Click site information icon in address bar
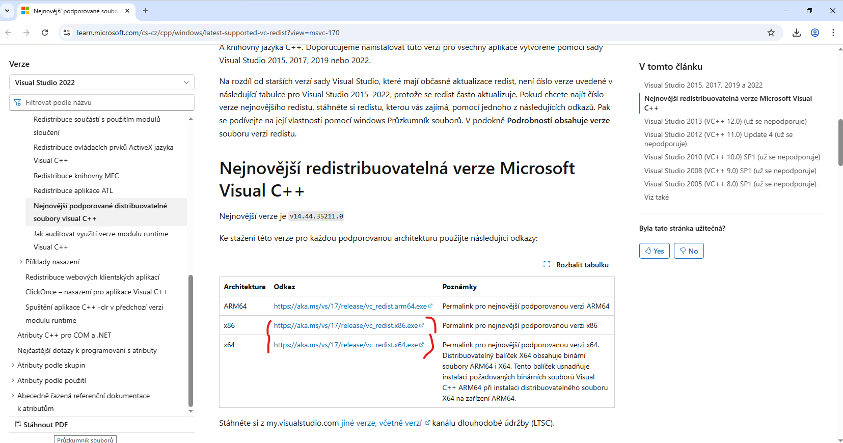 66,33
